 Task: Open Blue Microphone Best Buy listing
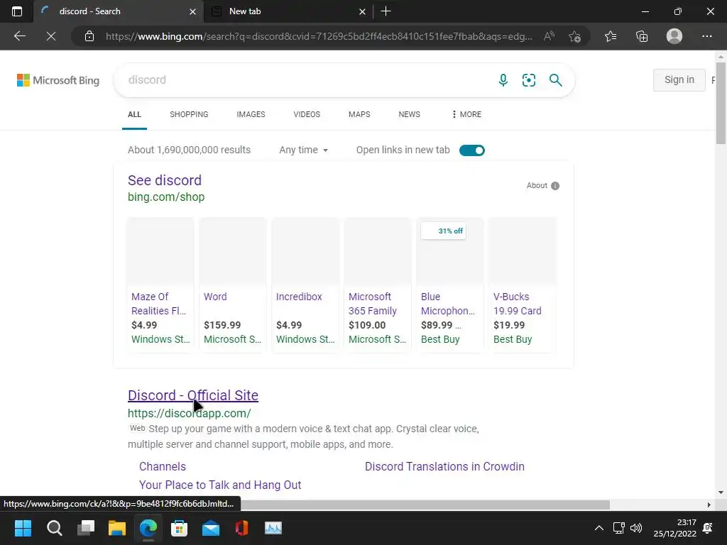tap(449, 285)
